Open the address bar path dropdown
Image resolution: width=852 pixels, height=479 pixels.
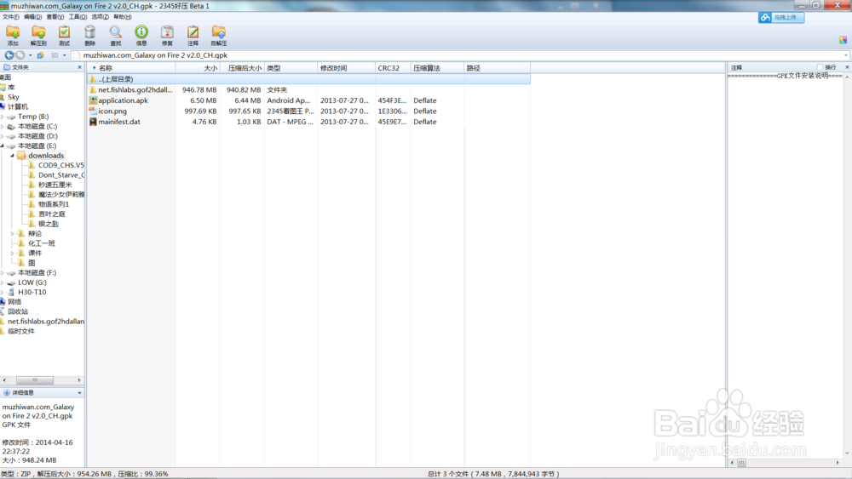pos(846,55)
